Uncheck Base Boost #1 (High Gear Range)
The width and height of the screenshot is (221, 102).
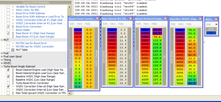8,33
